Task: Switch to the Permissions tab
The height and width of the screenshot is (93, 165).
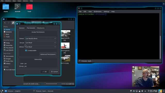Action: pyautogui.click(x=31, y=28)
